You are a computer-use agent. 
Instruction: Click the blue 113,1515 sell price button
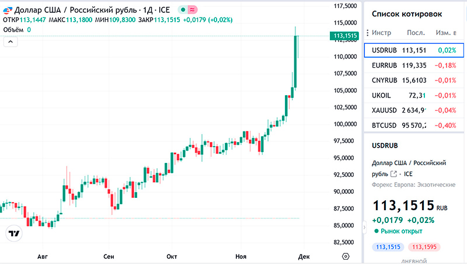[388, 247]
